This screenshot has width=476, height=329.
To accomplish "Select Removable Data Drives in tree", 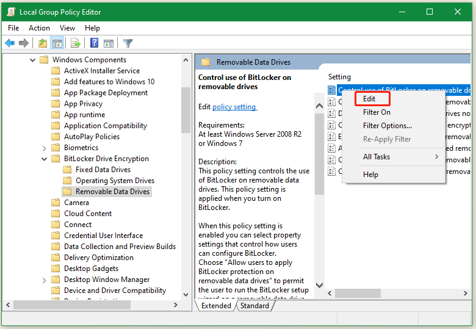I will coord(112,192).
